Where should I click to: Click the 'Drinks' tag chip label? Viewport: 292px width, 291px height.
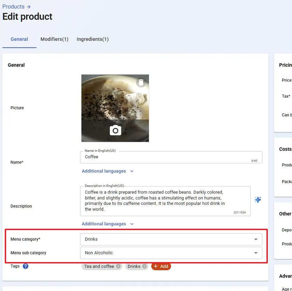[134, 266]
